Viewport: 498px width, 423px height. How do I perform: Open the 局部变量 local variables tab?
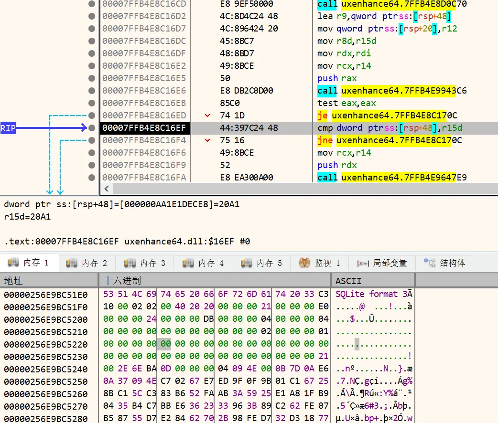click(x=382, y=263)
